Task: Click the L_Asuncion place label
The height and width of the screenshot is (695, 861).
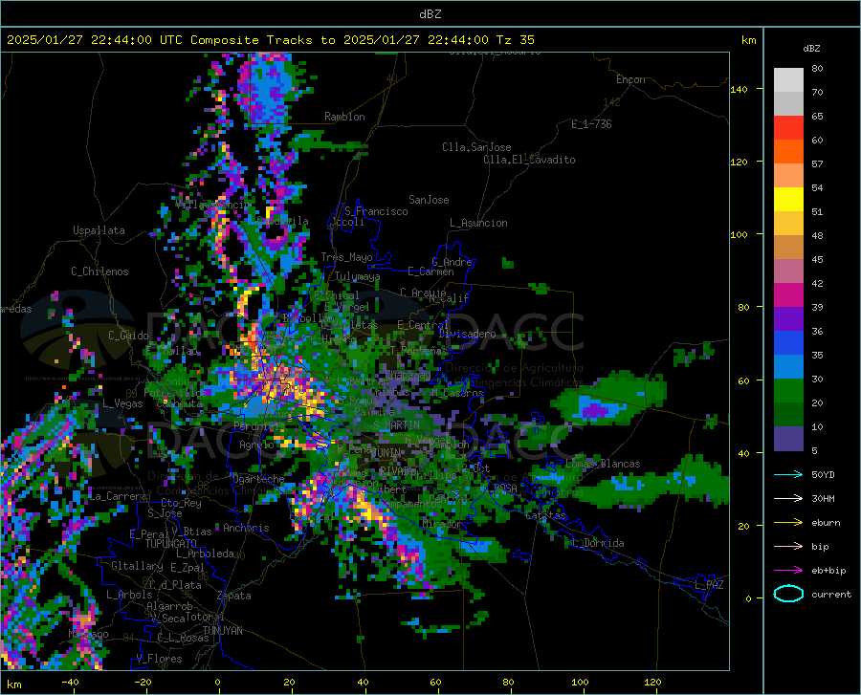Action: (x=478, y=223)
